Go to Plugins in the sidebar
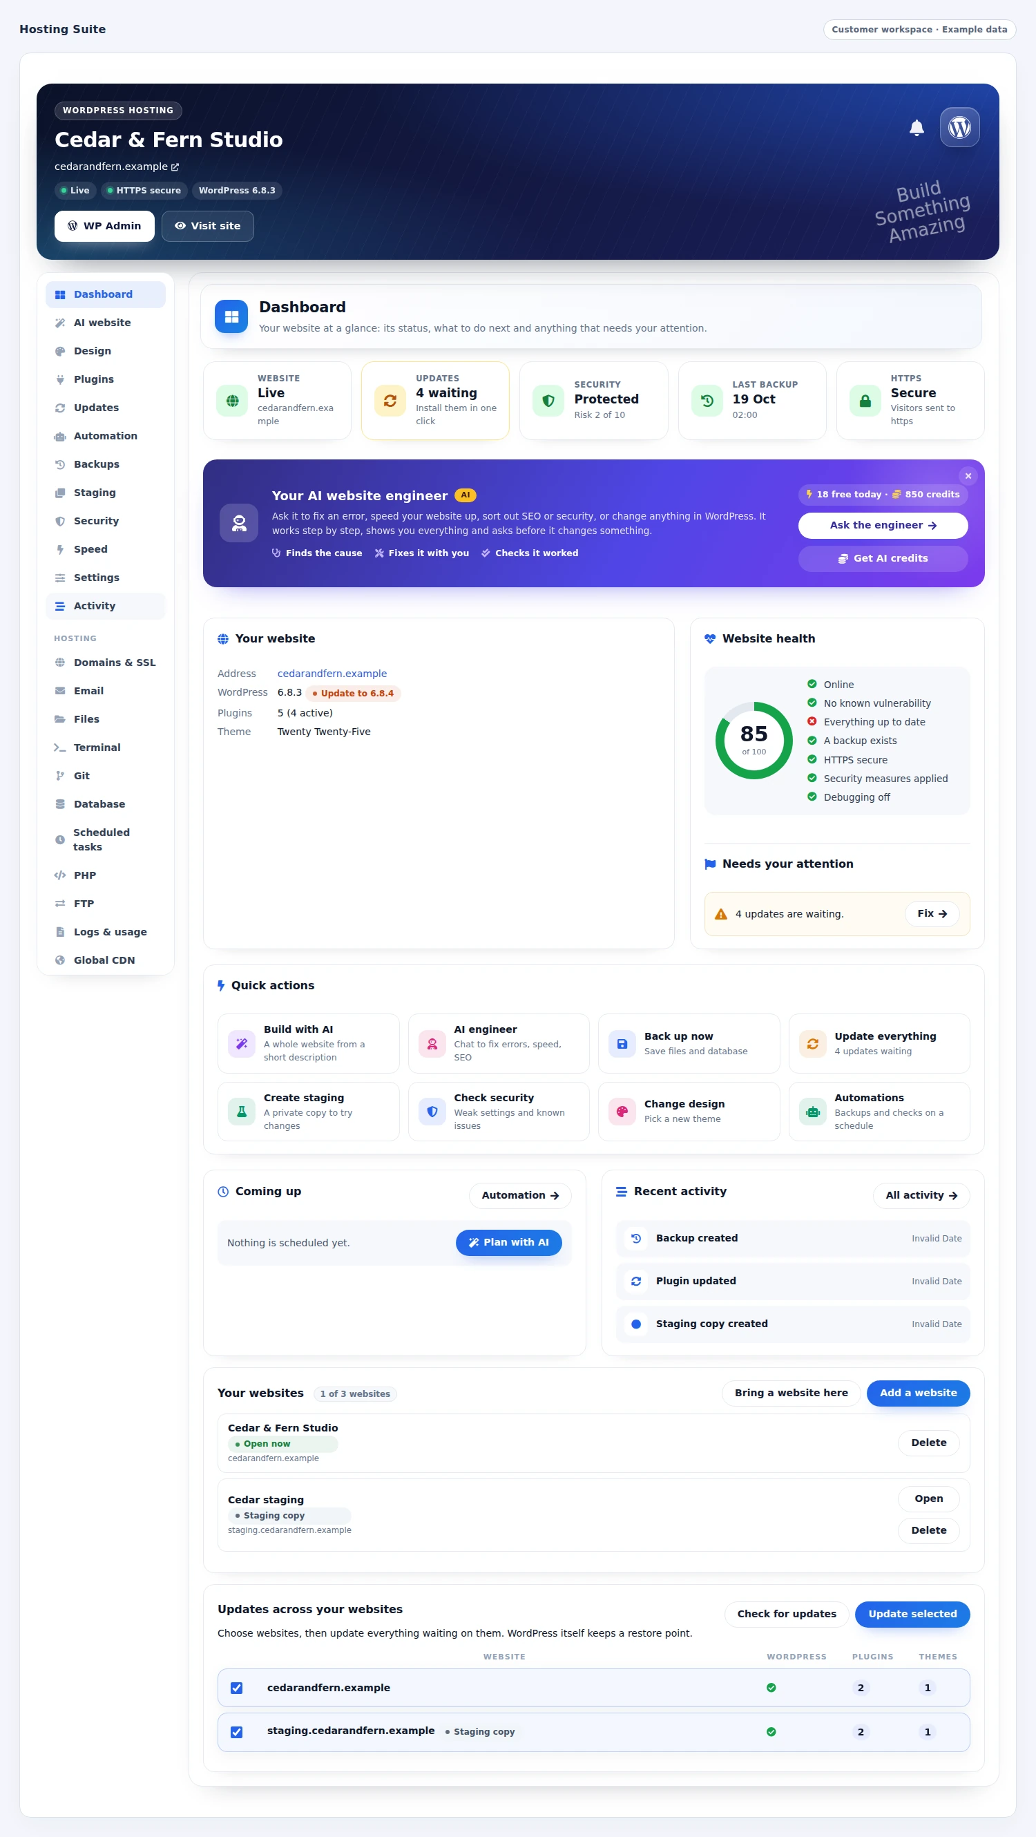 (106, 379)
